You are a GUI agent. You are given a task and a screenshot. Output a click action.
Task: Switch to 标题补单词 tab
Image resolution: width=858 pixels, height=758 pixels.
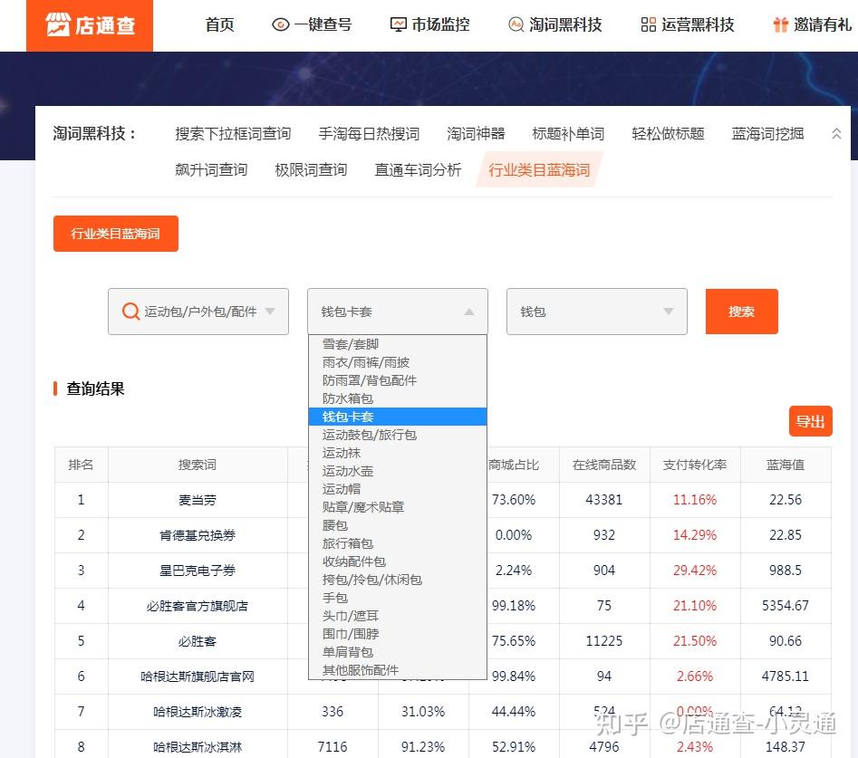pyautogui.click(x=568, y=133)
